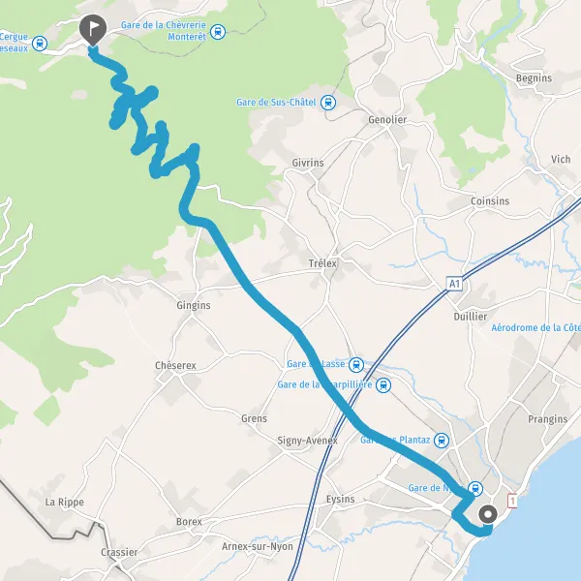The width and height of the screenshot is (581, 581).
Task: Click the finish flag marker
Action: click(93, 30)
